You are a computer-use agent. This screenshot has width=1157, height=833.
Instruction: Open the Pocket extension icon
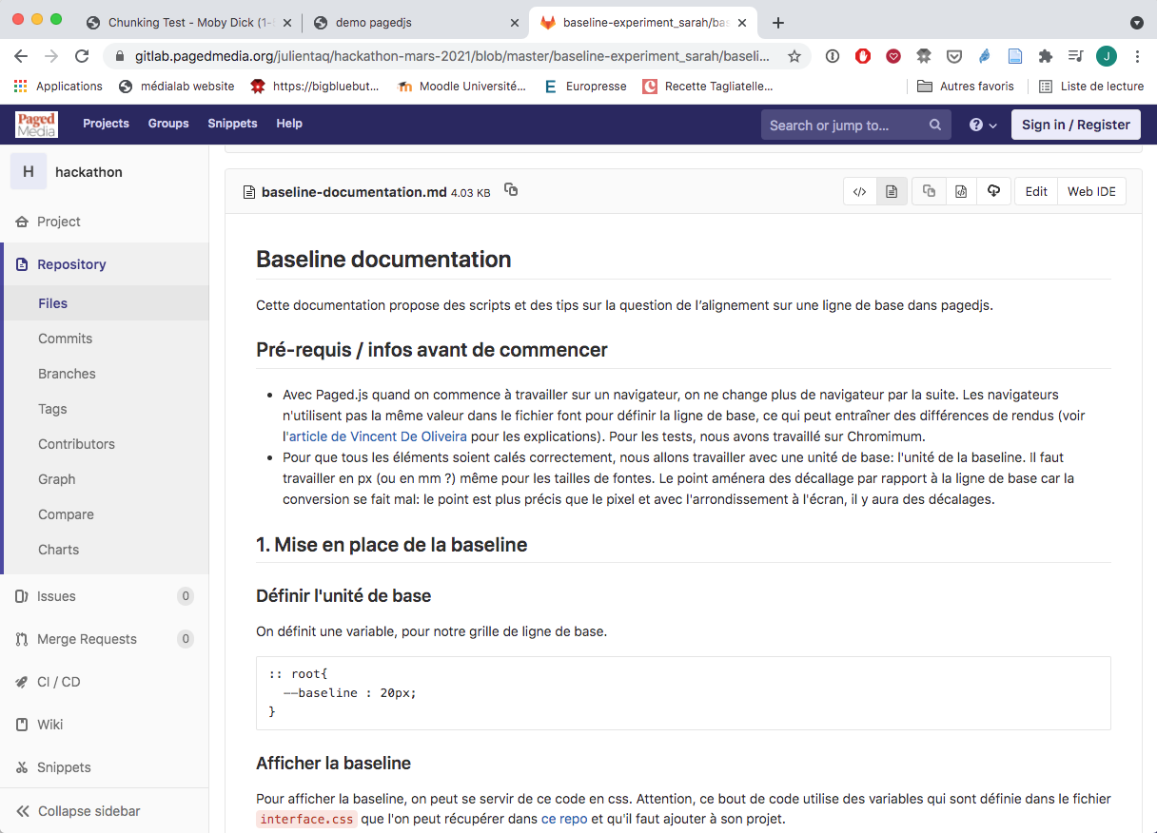954,56
